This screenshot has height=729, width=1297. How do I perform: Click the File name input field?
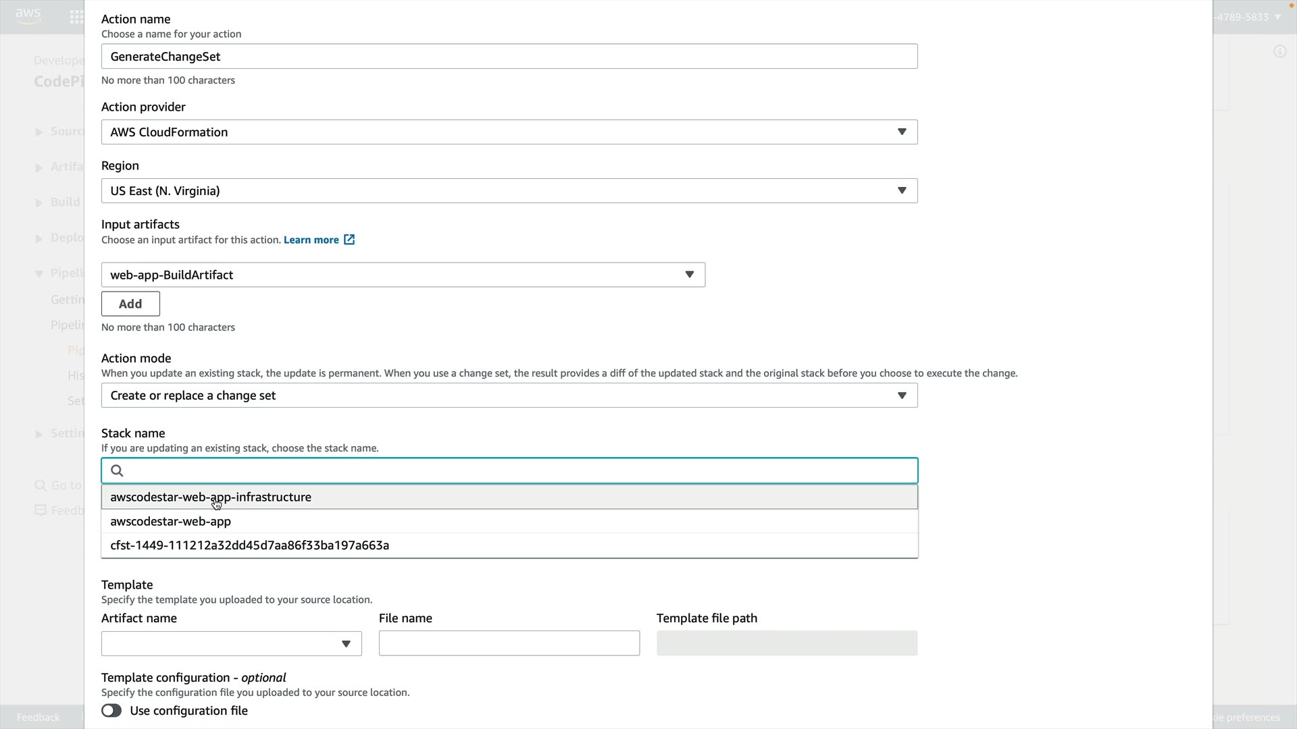(x=509, y=643)
